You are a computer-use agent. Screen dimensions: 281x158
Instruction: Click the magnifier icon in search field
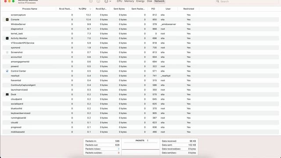(x=218, y=1)
